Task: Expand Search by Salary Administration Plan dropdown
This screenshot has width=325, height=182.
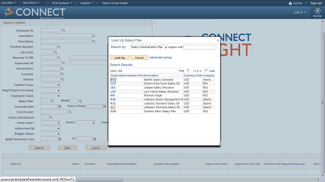Action: 149,47
